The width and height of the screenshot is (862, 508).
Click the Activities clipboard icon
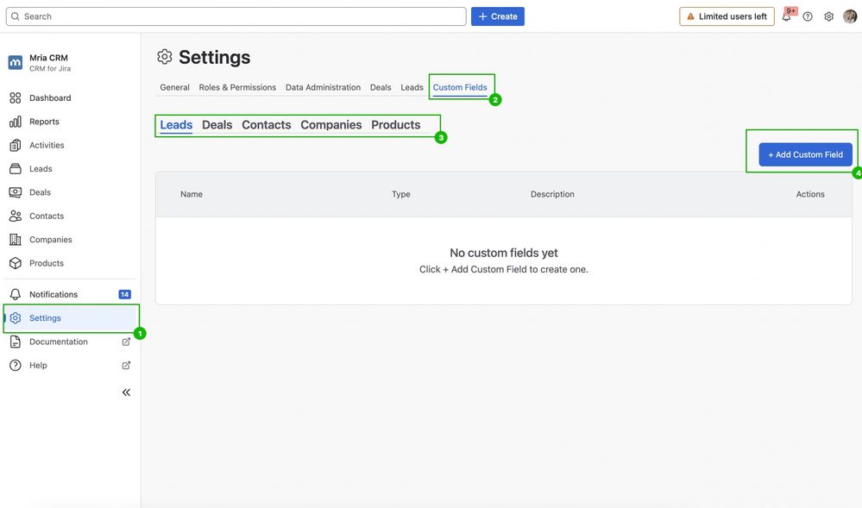tap(16, 145)
